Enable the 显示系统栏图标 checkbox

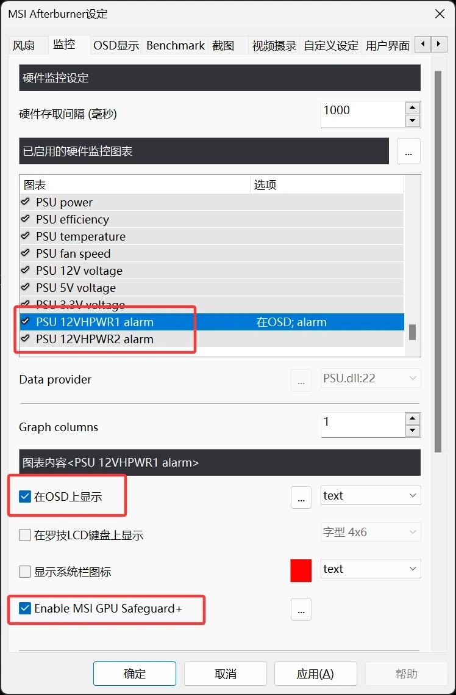pyautogui.click(x=25, y=572)
